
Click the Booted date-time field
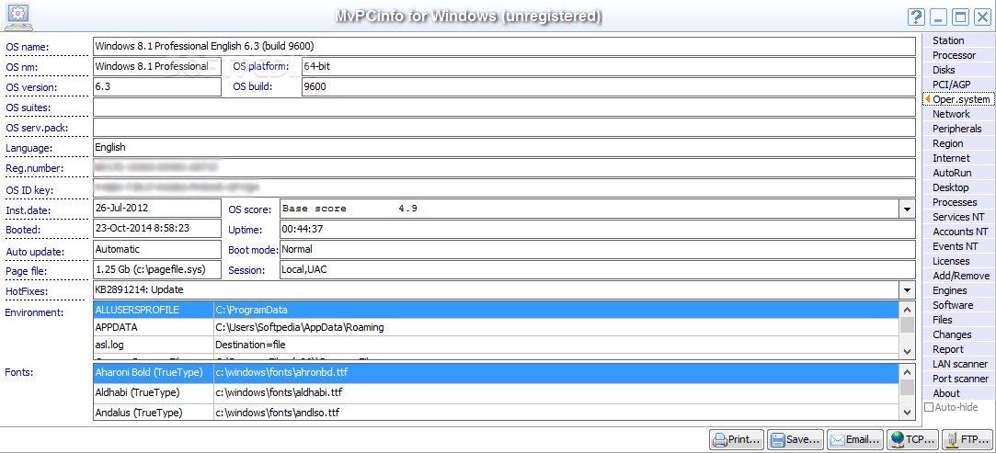pyautogui.click(x=157, y=229)
